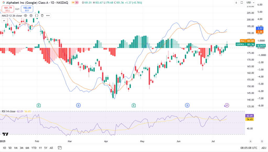Click the down-arrow button left of USD
This screenshot has height=152, width=268.
(x=236, y=3)
